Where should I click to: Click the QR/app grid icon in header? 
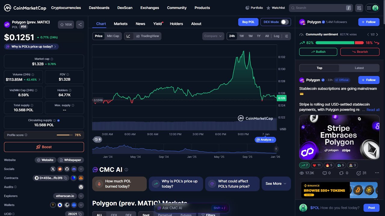359,8
